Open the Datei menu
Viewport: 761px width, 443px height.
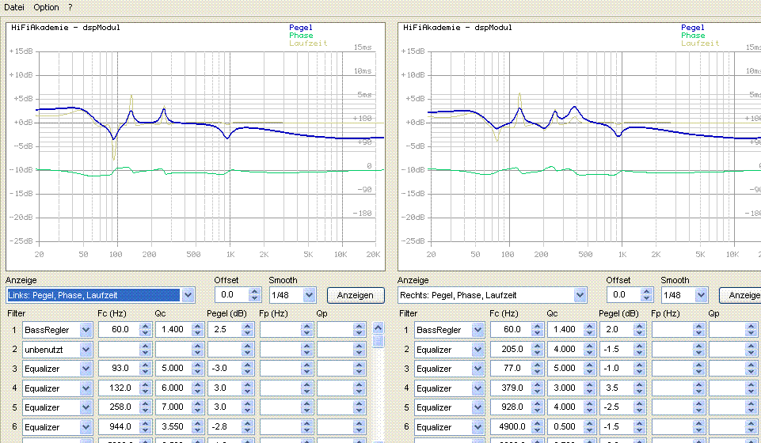14,7
